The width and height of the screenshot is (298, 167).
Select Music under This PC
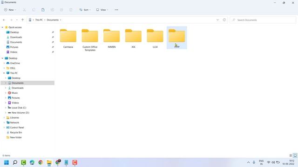[14, 93]
